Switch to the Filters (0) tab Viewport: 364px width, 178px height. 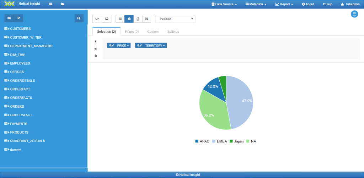[132, 32]
